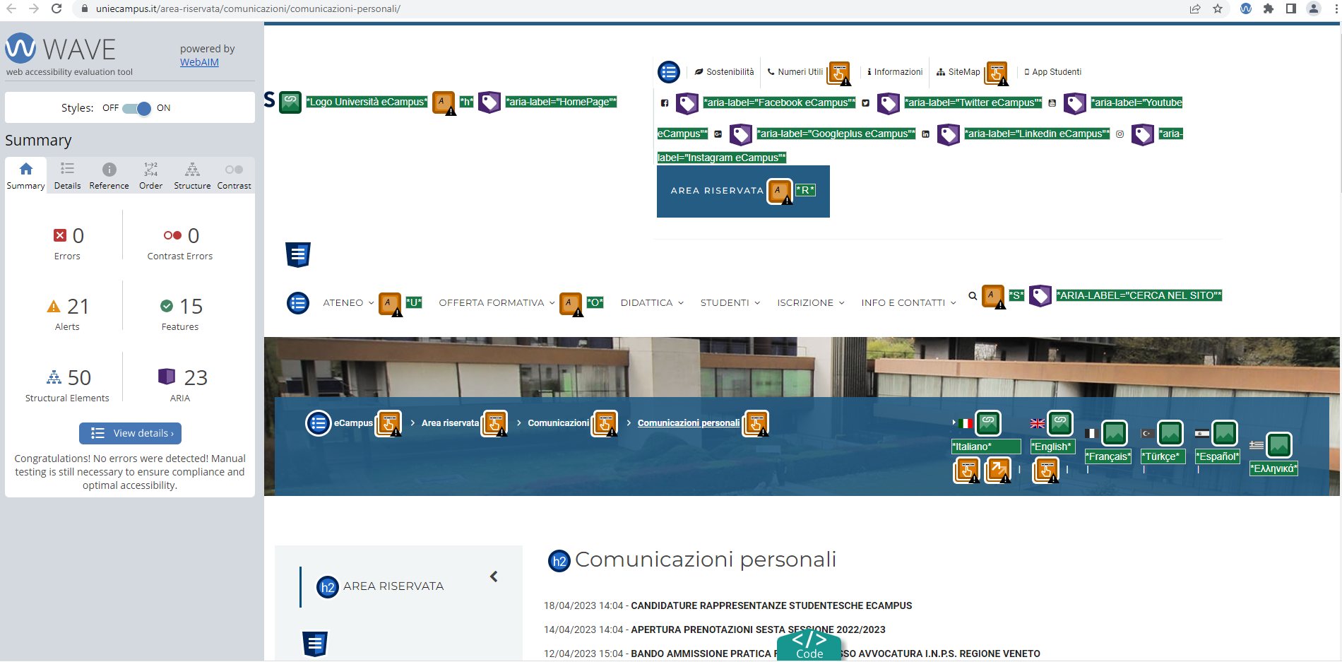Click the browser reload button

click(x=57, y=8)
